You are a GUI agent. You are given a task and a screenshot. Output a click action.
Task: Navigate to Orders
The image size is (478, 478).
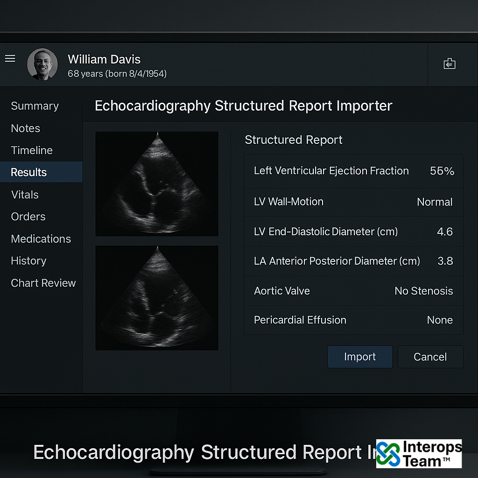point(28,217)
